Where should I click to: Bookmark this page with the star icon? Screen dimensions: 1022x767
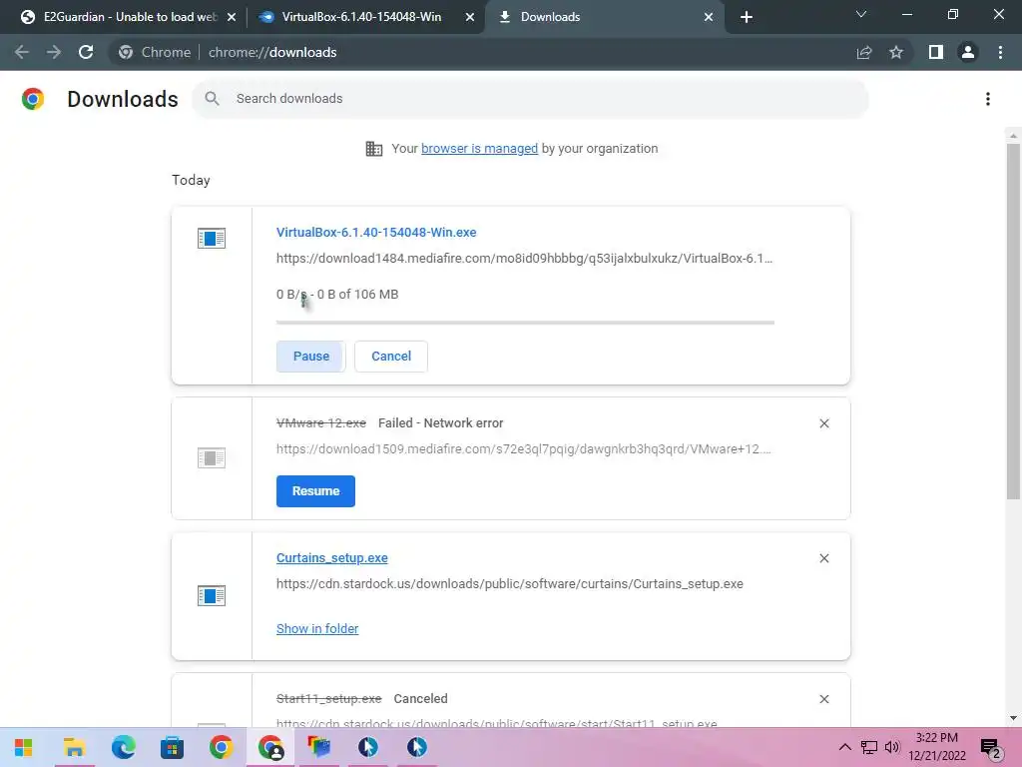(896, 52)
